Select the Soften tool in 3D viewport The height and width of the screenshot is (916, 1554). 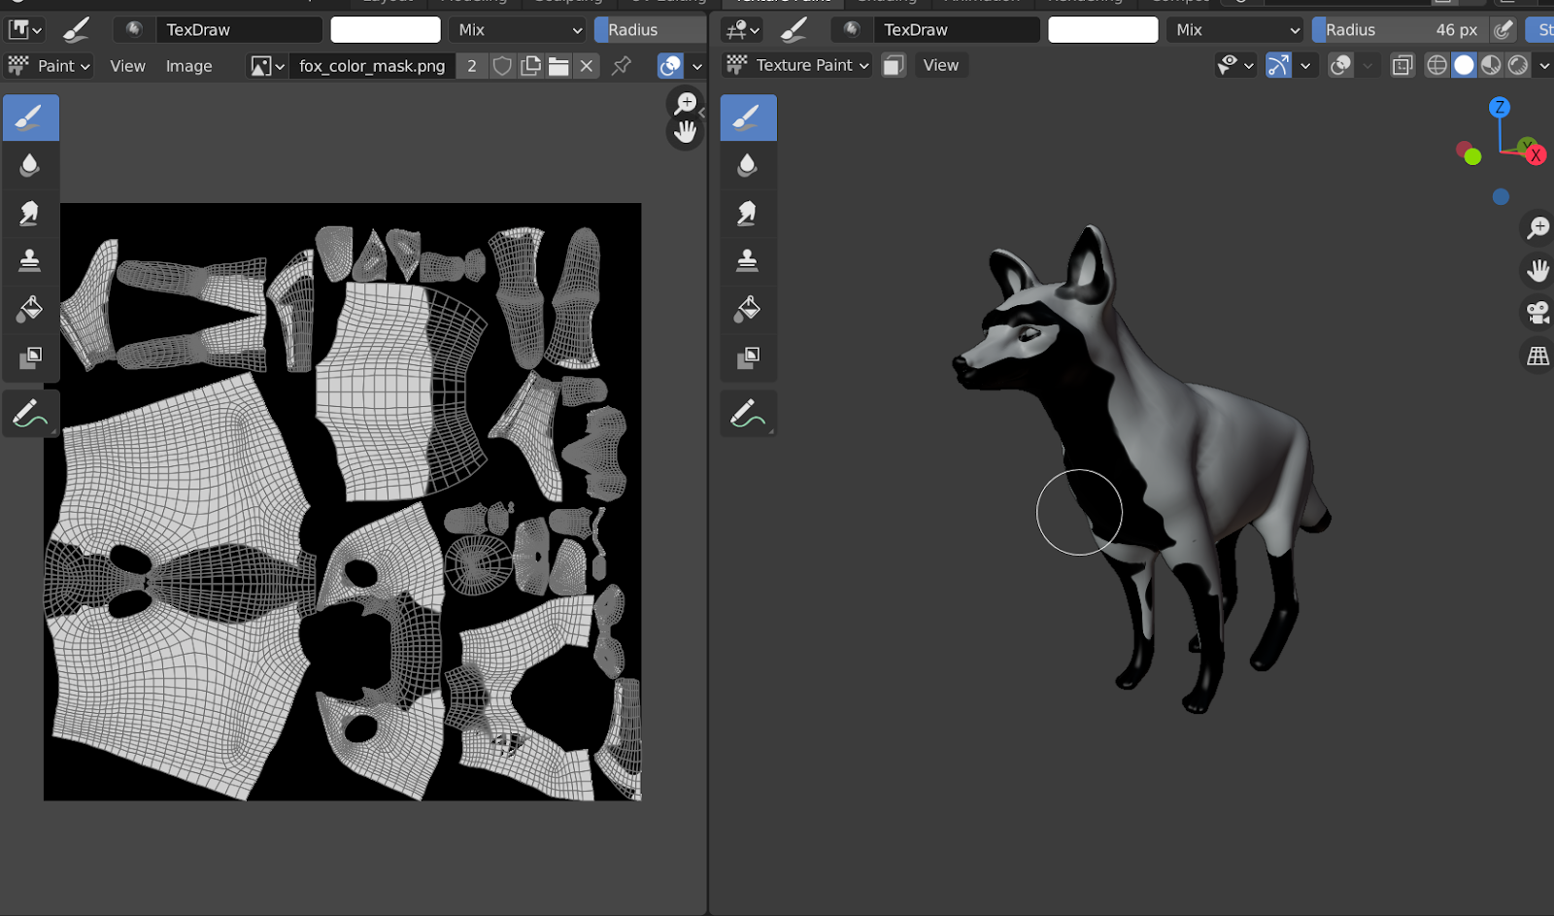coord(748,165)
